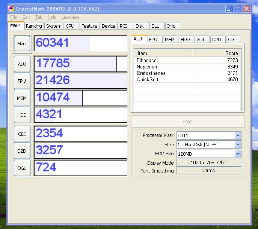Image resolution: width=258 pixels, height=229 pixels.
Task: Click Font Smoothing Normal box
Action: pyautogui.click(x=209, y=171)
